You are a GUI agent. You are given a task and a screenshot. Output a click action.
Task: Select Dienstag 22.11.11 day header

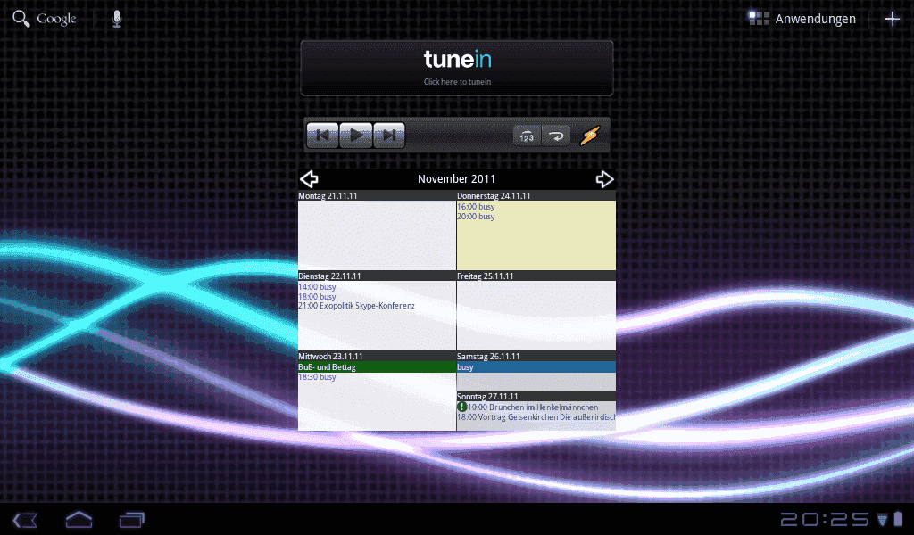[377, 276]
